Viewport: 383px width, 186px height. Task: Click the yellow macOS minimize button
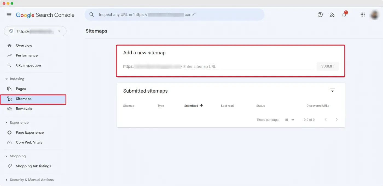pos(8,3)
